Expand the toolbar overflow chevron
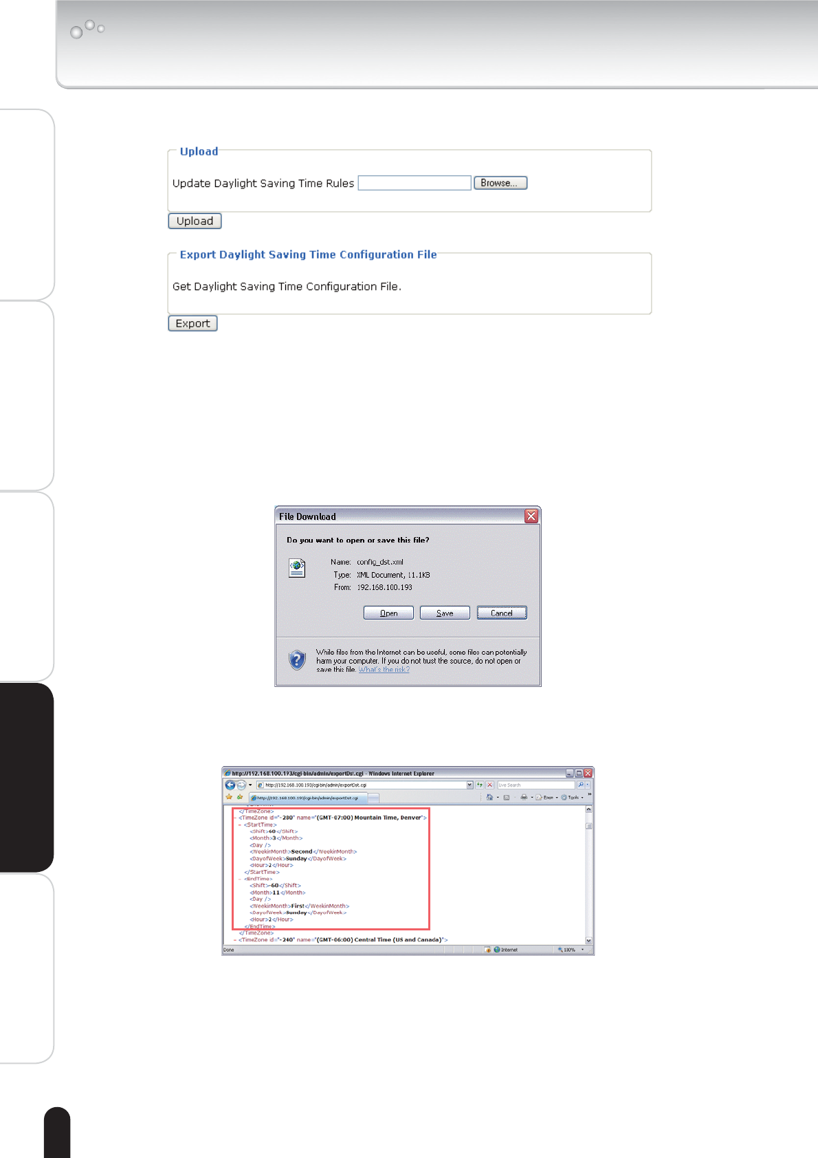This screenshot has height=1158, width=818. coord(589,794)
